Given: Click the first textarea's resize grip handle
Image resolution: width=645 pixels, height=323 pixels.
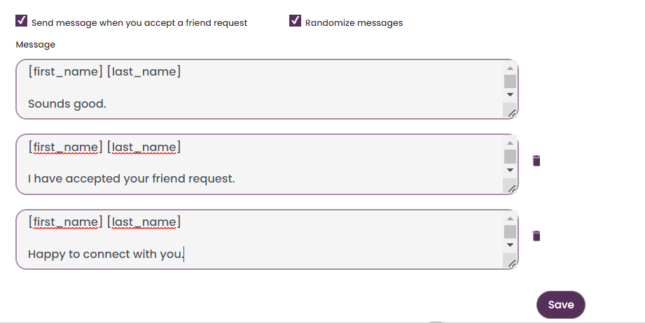Looking at the screenshot, I should click(x=512, y=113).
